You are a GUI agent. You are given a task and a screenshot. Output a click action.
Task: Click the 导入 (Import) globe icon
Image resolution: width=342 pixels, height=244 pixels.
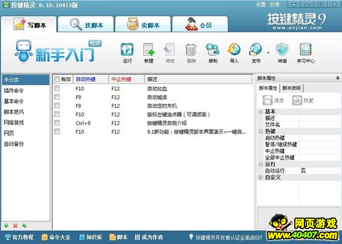coord(234,49)
